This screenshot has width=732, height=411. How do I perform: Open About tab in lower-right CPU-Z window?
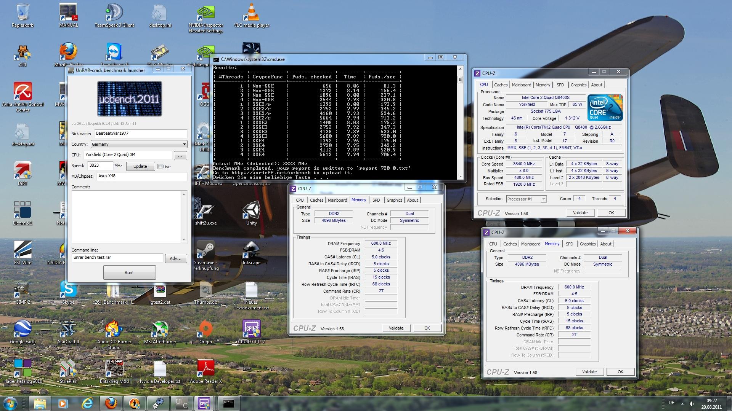tap(605, 244)
